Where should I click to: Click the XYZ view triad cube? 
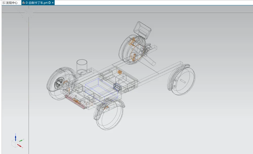pos(15,143)
